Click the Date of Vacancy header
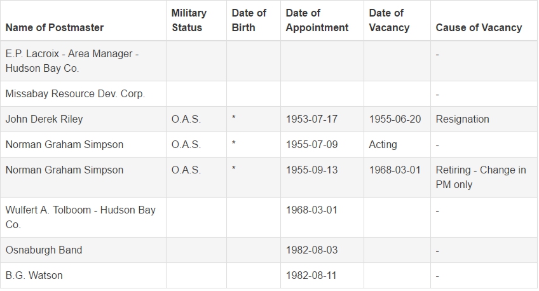The width and height of the screenshot is (539, 291). (389, 20)
